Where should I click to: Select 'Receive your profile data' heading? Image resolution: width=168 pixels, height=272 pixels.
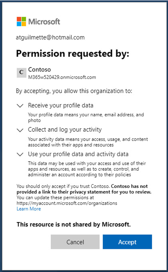click(60, 106)
